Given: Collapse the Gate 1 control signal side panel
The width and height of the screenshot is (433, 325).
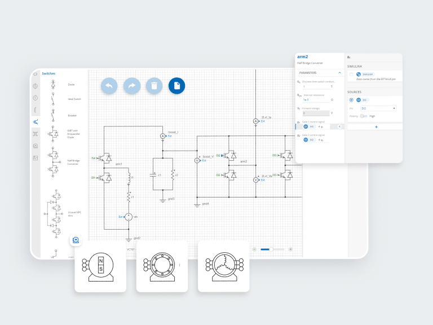Looking at the screenshot, I should click(339, 126).
